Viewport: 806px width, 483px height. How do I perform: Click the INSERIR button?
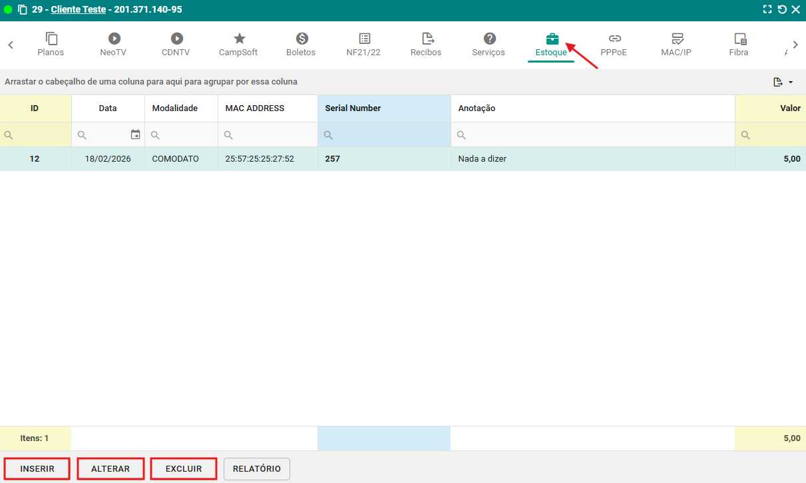37,468
